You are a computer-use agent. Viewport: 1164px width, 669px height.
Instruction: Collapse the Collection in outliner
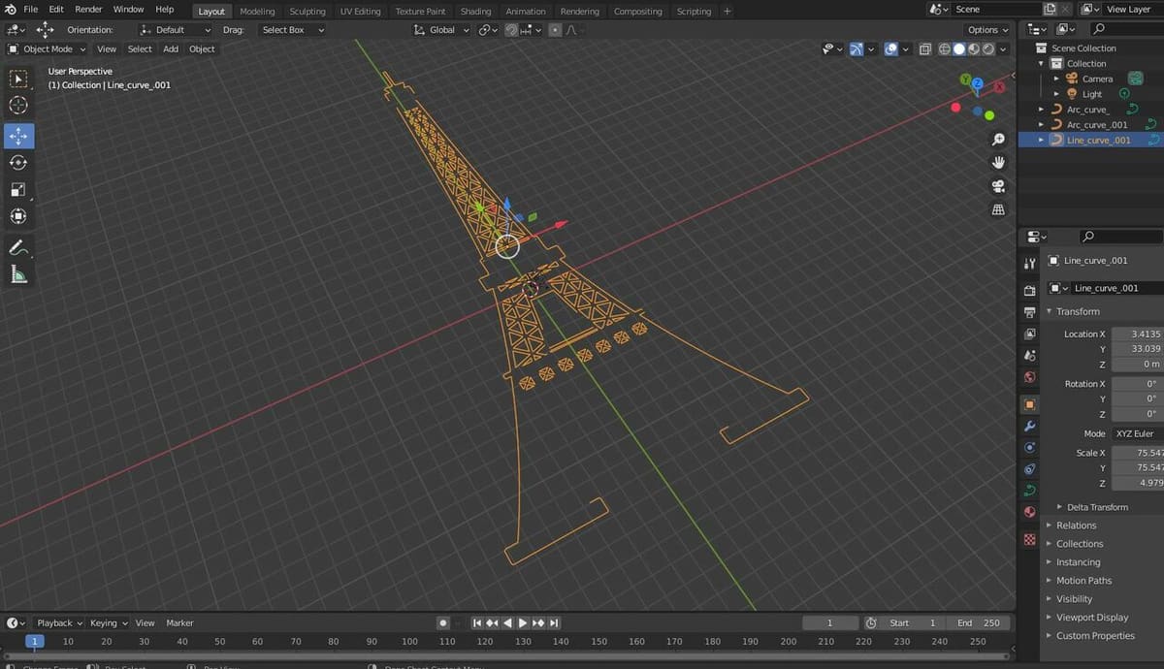point(1042,63)
